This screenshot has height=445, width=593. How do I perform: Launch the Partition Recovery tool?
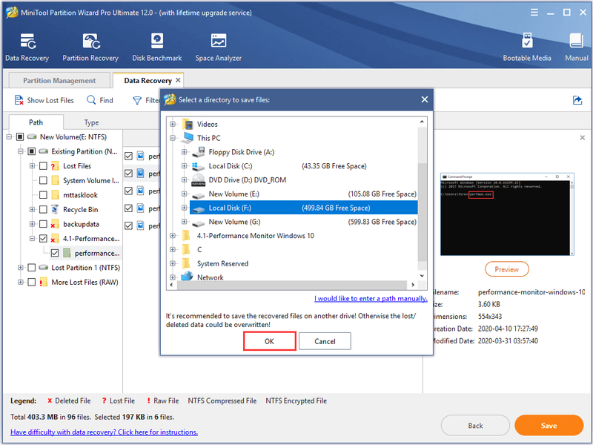pos(90,47)
